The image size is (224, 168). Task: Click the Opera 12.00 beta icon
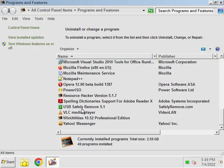click(60, 84)
